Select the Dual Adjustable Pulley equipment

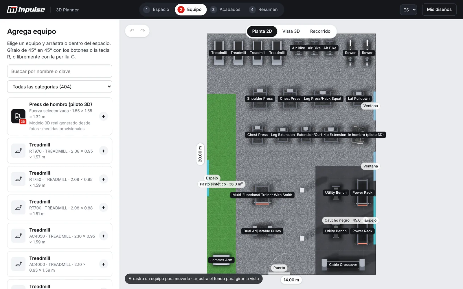click(x=262, y=231)
